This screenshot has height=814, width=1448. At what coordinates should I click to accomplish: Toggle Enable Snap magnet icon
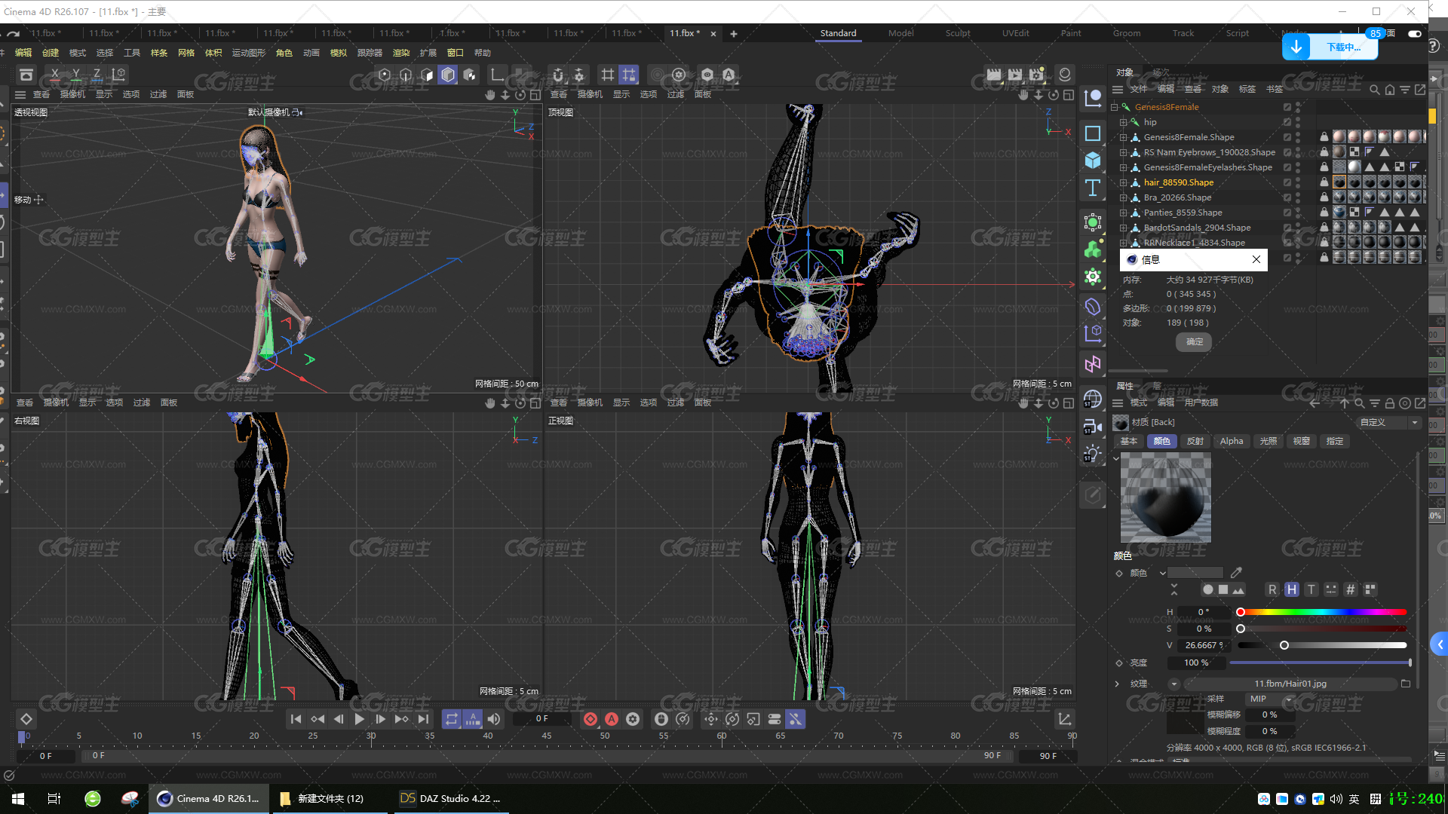pyautogui.click(x=558, y=75)
